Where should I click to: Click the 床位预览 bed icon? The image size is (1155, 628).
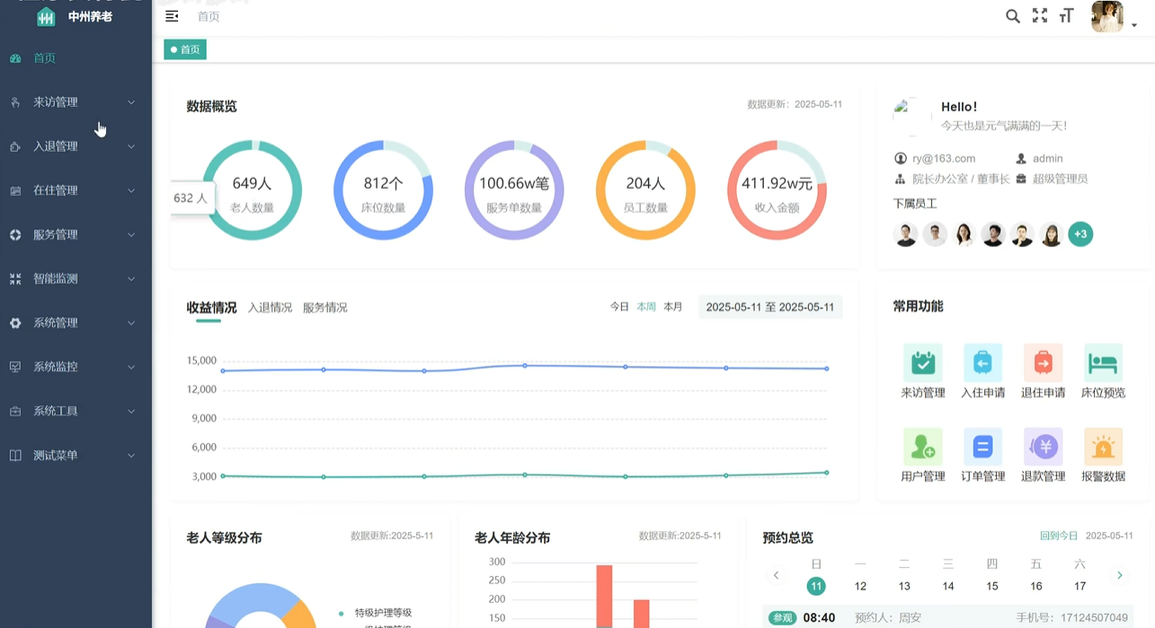point(1103,363)
